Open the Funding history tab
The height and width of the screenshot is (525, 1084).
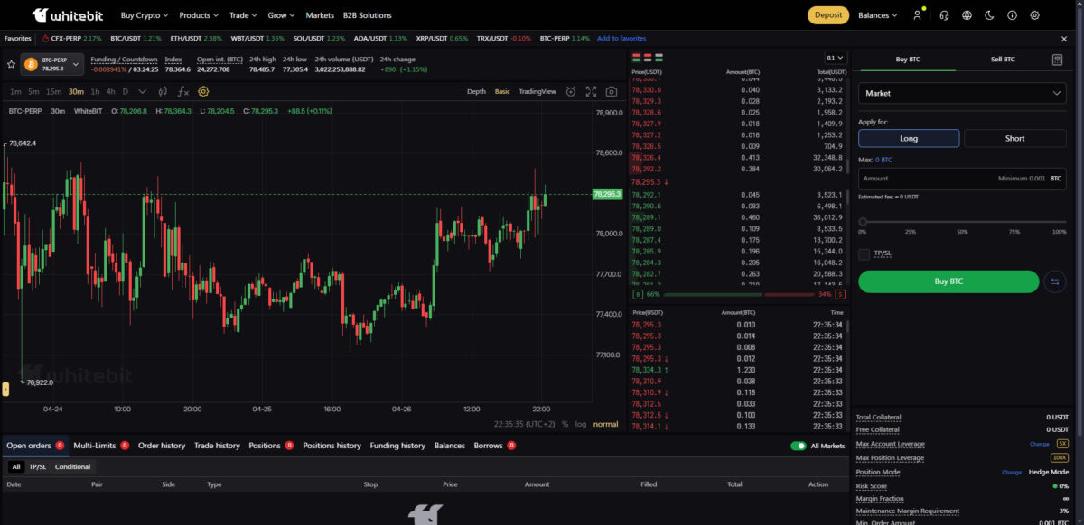click(397, 446)
